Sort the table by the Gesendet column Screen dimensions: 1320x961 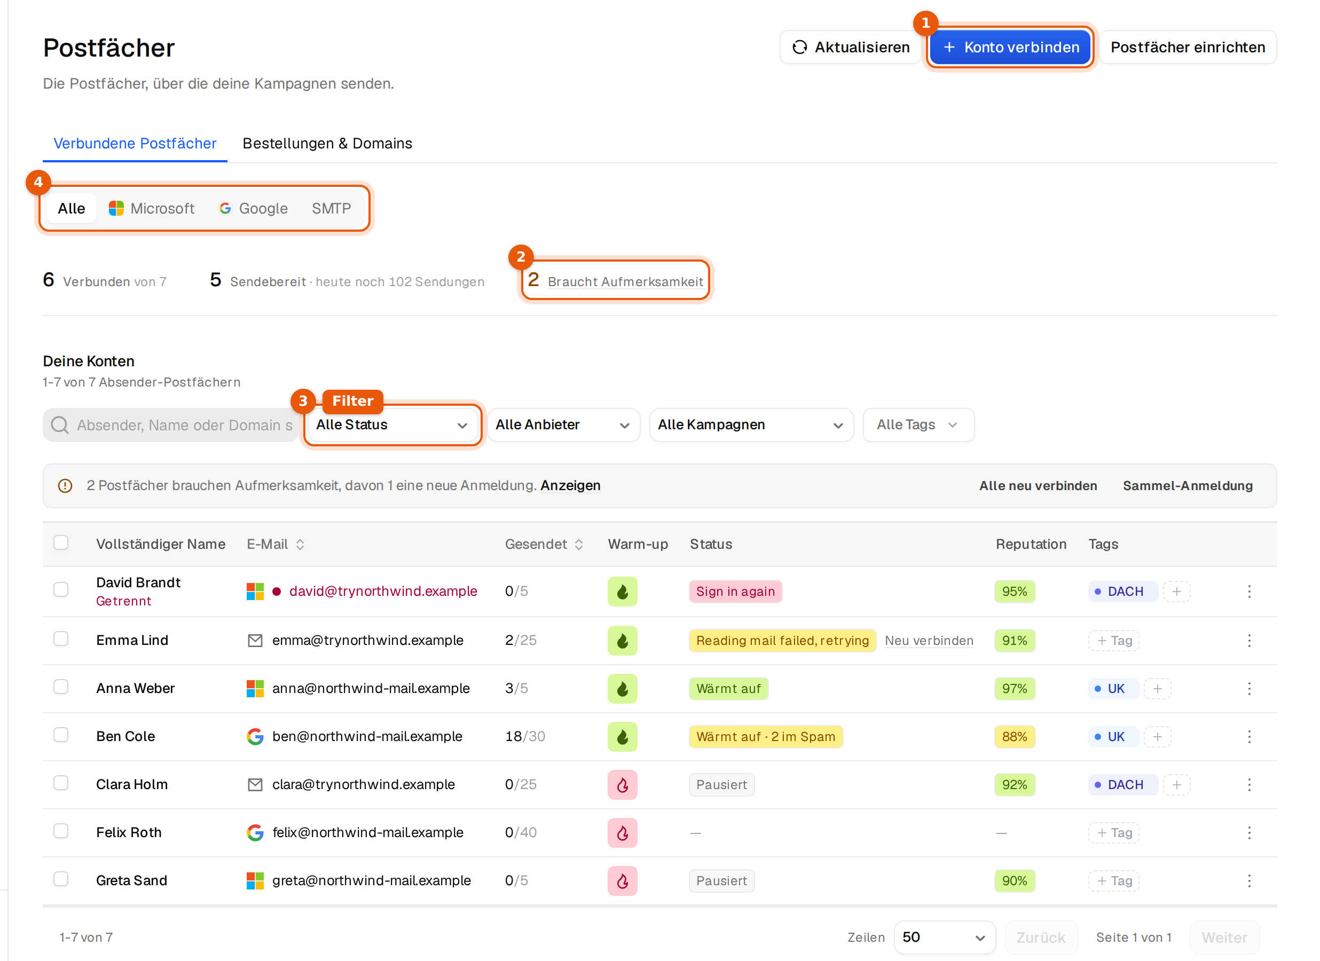coord(544,544)
